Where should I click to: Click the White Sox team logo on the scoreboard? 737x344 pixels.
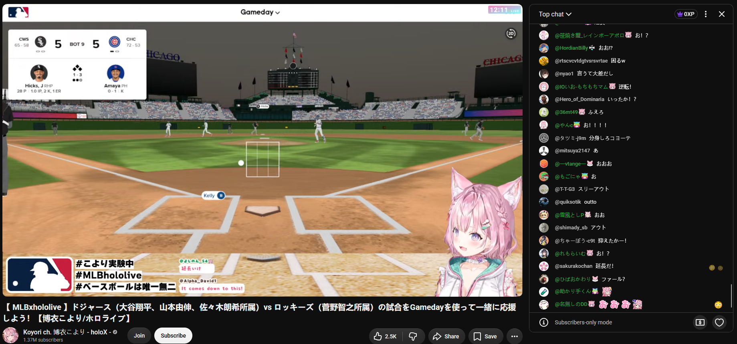[x=40, y=42]
